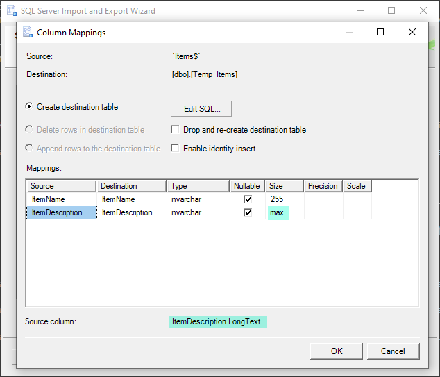Select the ItemDescription source cell
440x377 pixels.
(x=62, y=212)
